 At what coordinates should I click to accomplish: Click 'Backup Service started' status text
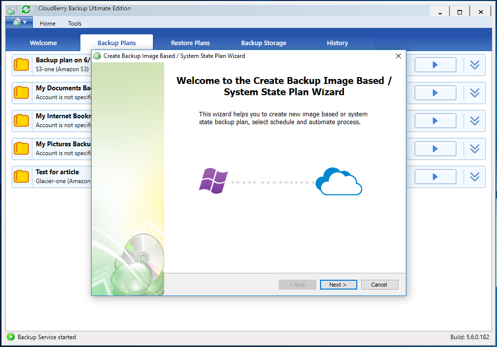pos(47,337)
